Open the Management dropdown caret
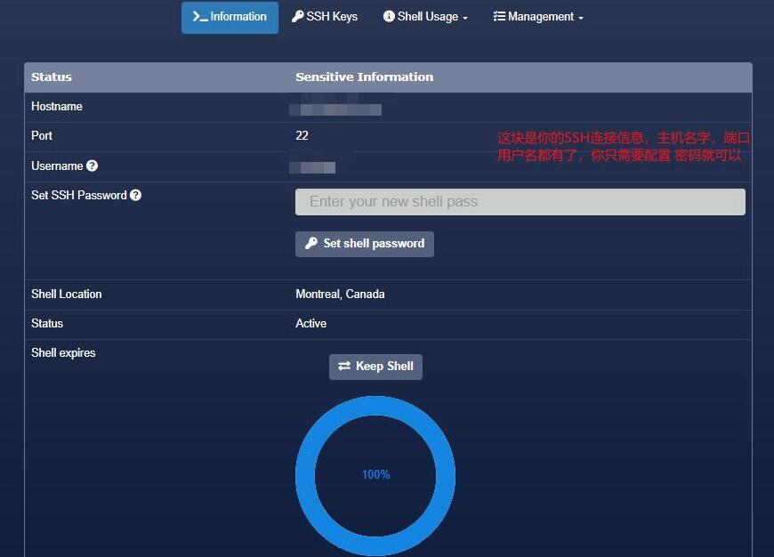Image resolution: width=774 pixels, height=557 pixels. pyautogui.click(x=581, y=19)
